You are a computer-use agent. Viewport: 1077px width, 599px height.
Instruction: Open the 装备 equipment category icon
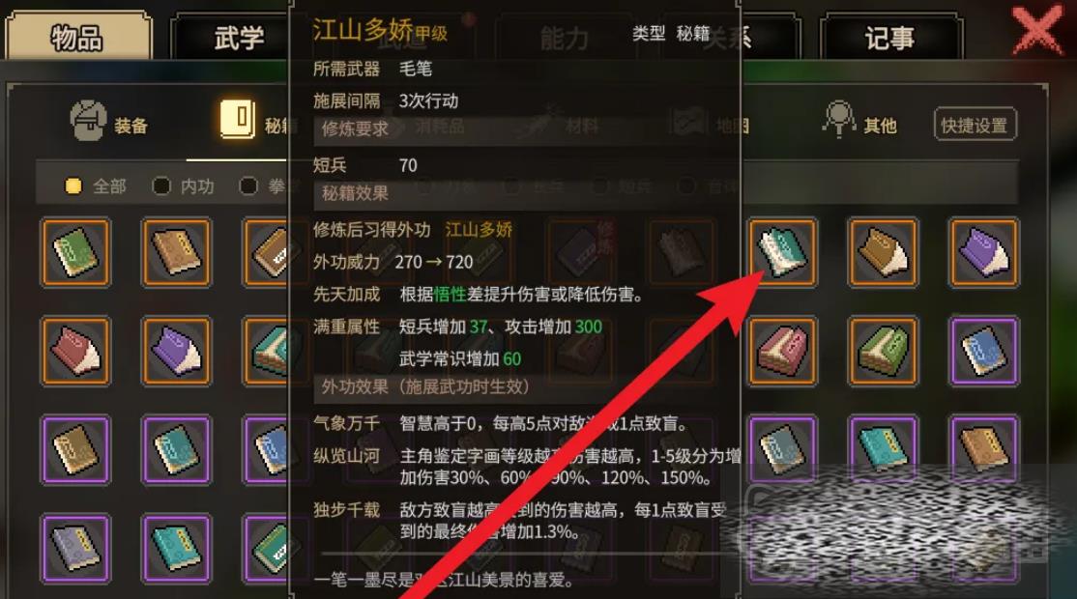click(x=89, y=121)
